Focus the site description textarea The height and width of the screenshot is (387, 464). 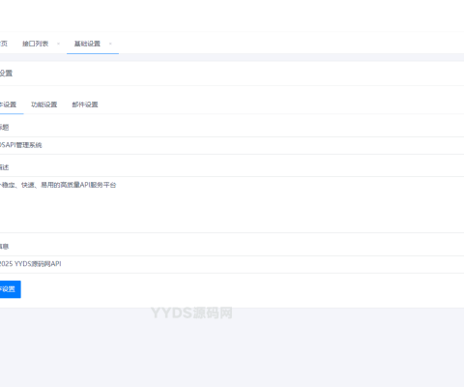point(232,205)
